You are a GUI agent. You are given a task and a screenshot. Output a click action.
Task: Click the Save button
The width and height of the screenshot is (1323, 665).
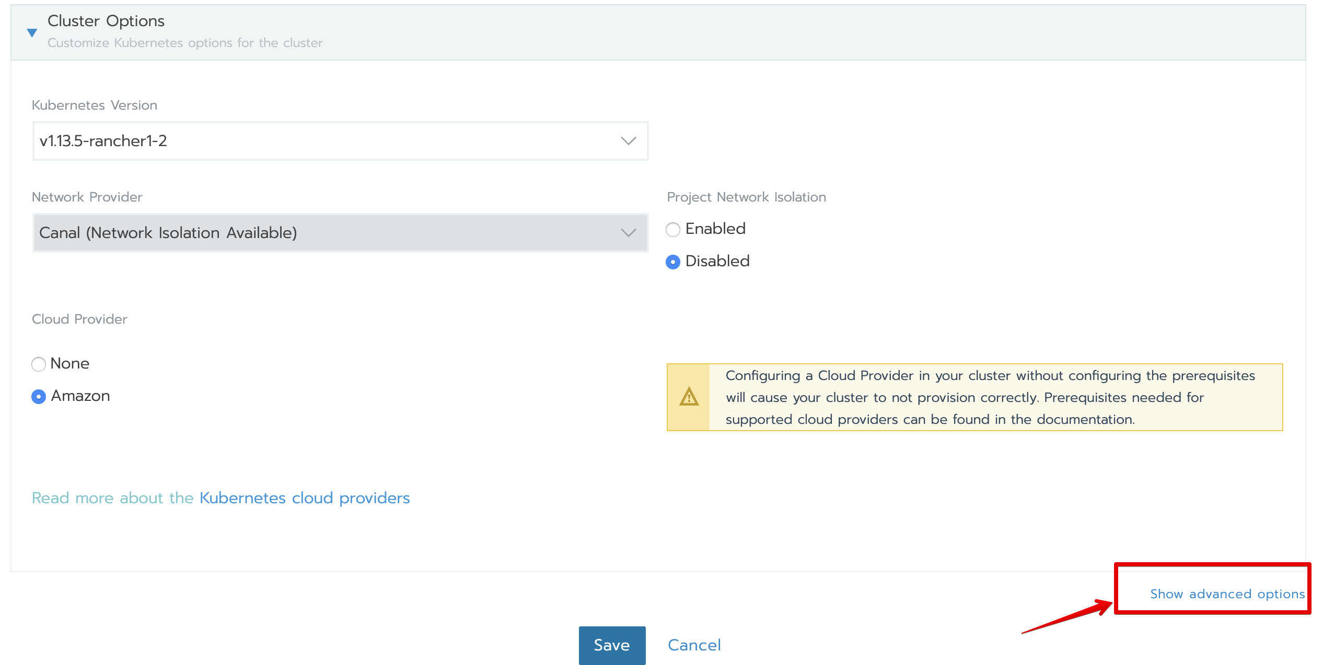(612, 645)
